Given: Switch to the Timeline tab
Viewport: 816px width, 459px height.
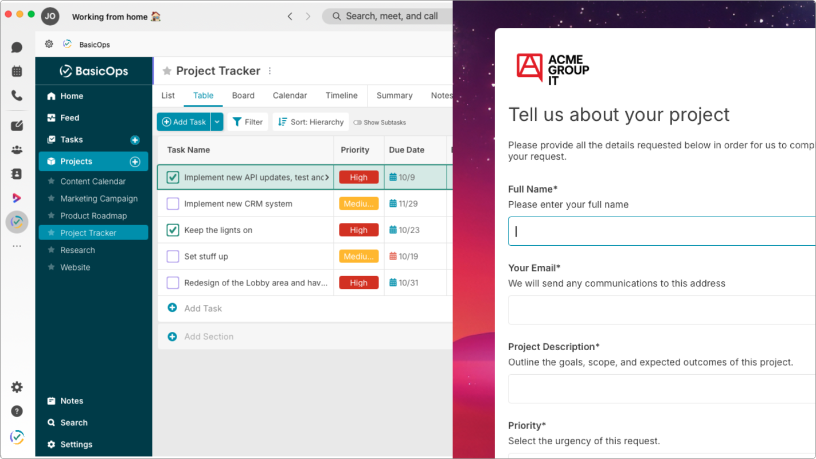Looking at the screenshot, I should pos(341,96).
